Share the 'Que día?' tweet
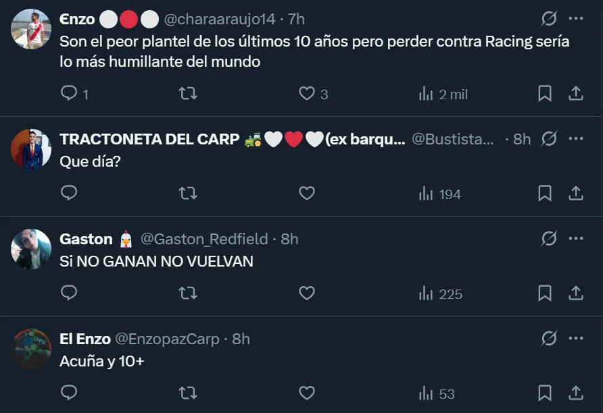Image resolution: width=603 pixels, height=413 pixels. [x=576, y=194]
